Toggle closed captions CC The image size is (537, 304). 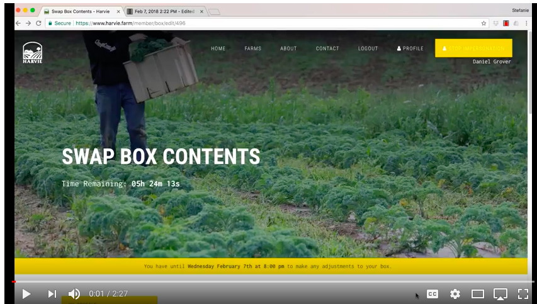coord(432,294)
